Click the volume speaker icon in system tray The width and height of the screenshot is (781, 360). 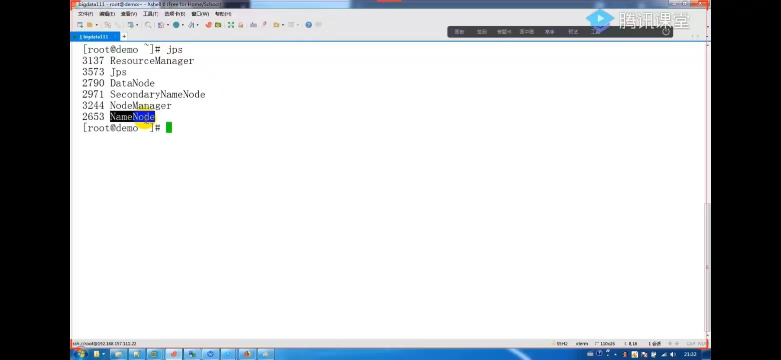click(673, 354)
